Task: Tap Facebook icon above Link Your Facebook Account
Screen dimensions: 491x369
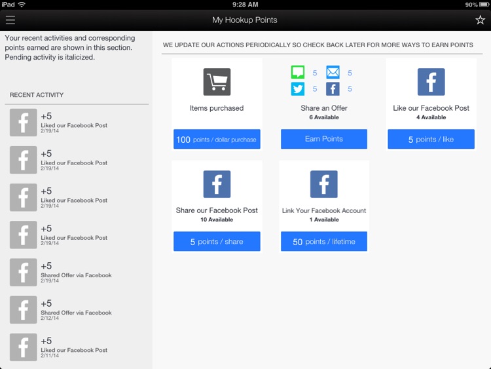Action: (x=324, y=184)
